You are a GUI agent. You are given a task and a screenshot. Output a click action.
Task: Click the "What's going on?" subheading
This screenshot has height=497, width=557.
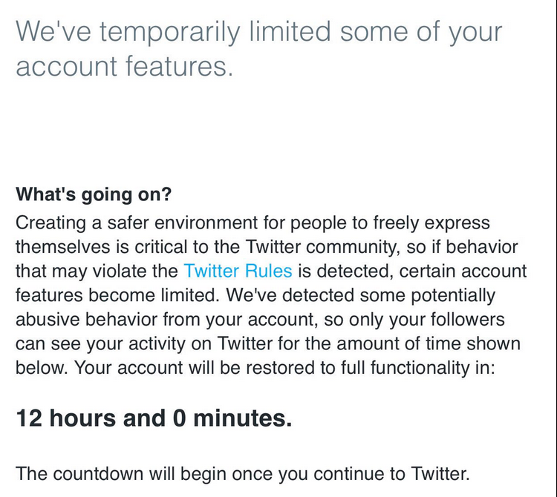[94, 195]
